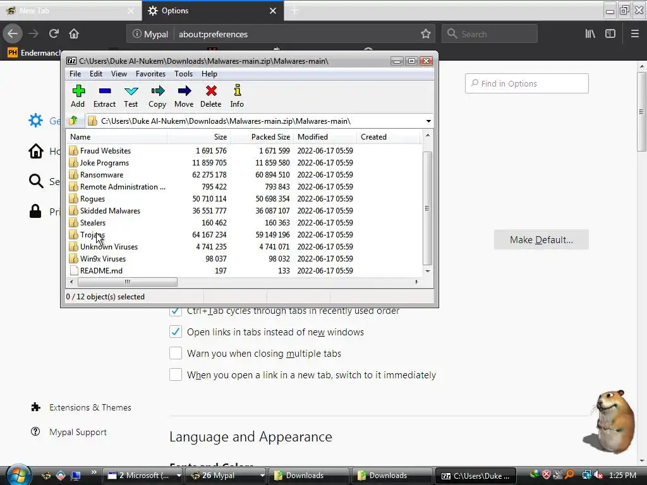The image size is (647, 485).
Task: Click the browser page vertical scrollbar thumb
Action: click(641, 112)
